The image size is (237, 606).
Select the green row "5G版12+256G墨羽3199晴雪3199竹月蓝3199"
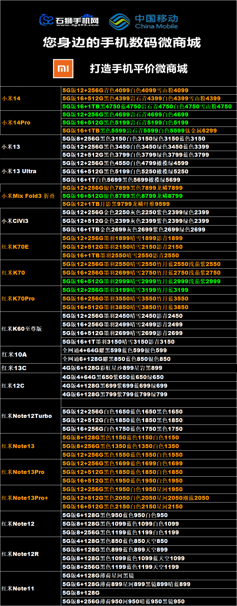click(x=149, y=290)
